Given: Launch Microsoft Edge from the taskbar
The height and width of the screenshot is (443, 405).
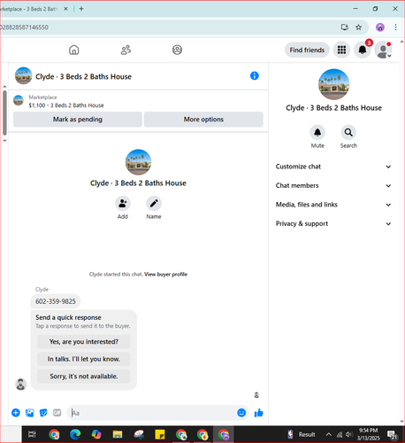Looking at the screenshot, I should 75,434.
